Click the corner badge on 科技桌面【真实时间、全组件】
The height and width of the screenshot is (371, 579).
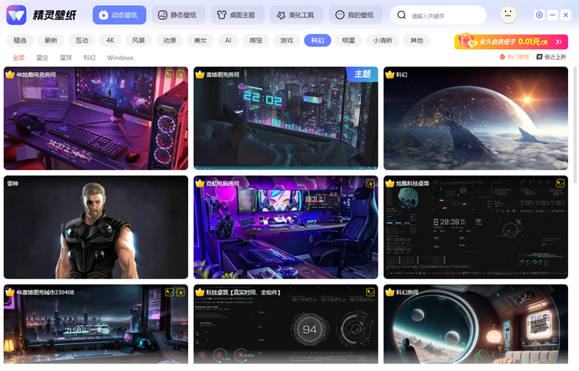click(370, 292)
